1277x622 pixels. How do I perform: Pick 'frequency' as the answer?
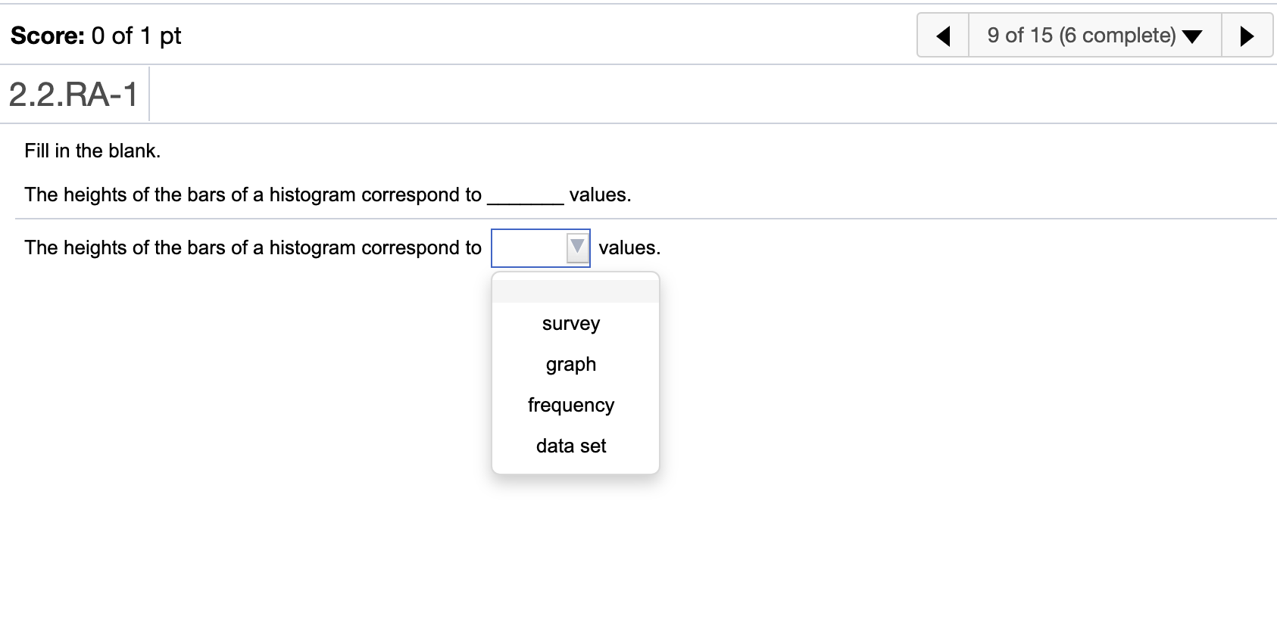(571, 406)
